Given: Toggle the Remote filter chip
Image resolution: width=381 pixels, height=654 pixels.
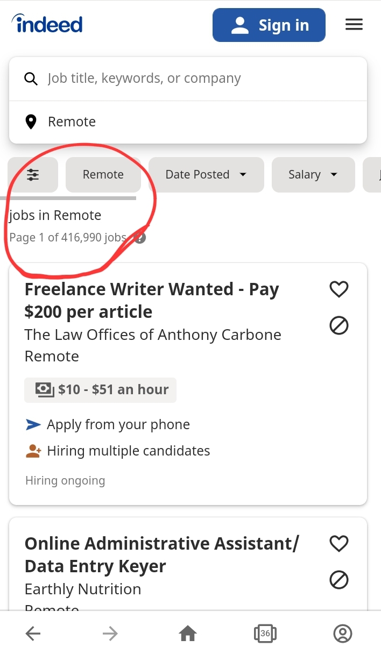Looking at the screenshot, I should [103, 174].
